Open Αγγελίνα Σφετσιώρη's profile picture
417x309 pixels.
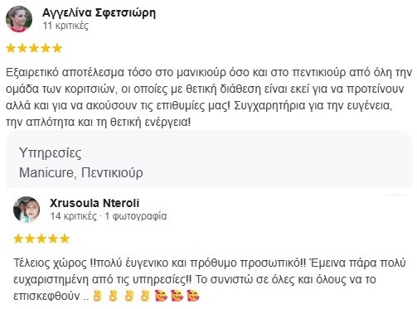click(x=19, y=19)
